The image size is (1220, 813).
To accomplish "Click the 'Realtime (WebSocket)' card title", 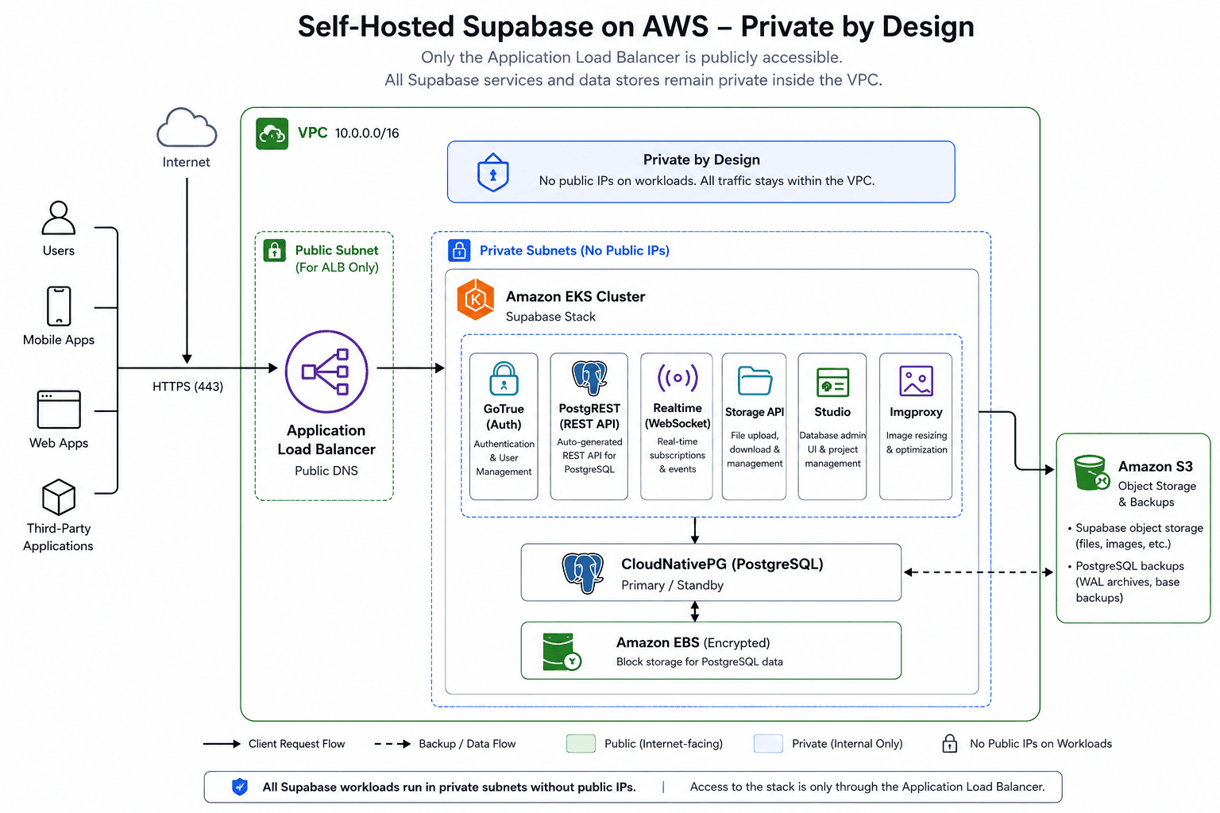I will [x=678, y=416].
